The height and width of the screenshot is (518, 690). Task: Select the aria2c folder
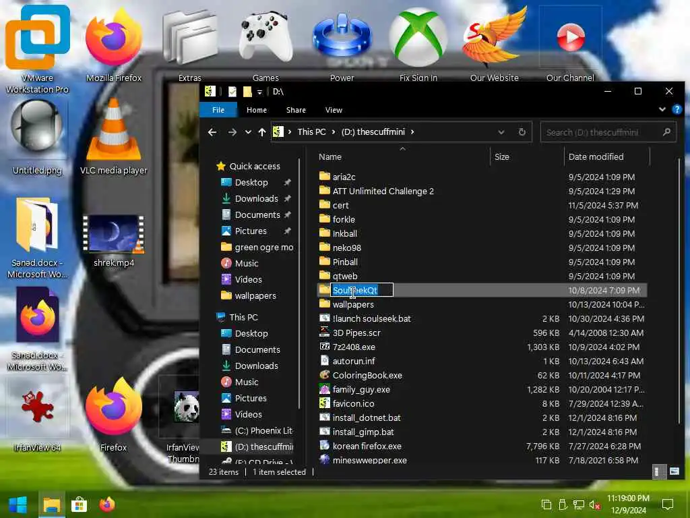pyautogui.click(x=338, y=177)
